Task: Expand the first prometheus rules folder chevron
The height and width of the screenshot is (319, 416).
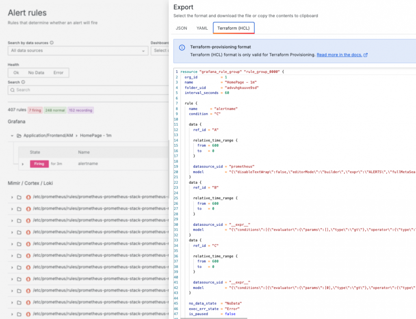Action: click(x=12, y=197)
